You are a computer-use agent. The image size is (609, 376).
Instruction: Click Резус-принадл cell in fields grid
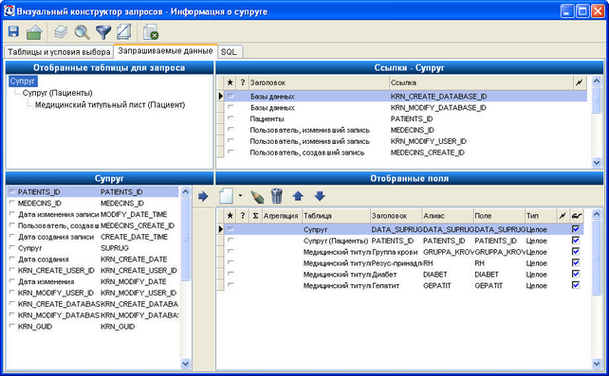(397, 262)
